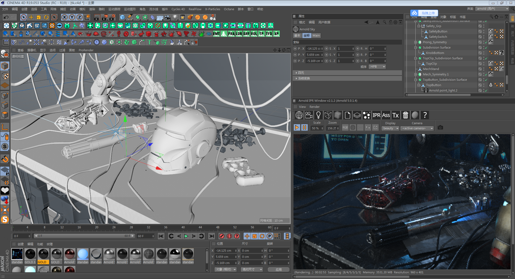The width and height of the screenshot is (515, 279).
Task: Toggle the P . X keyframe dot
Action: [295, 49]
